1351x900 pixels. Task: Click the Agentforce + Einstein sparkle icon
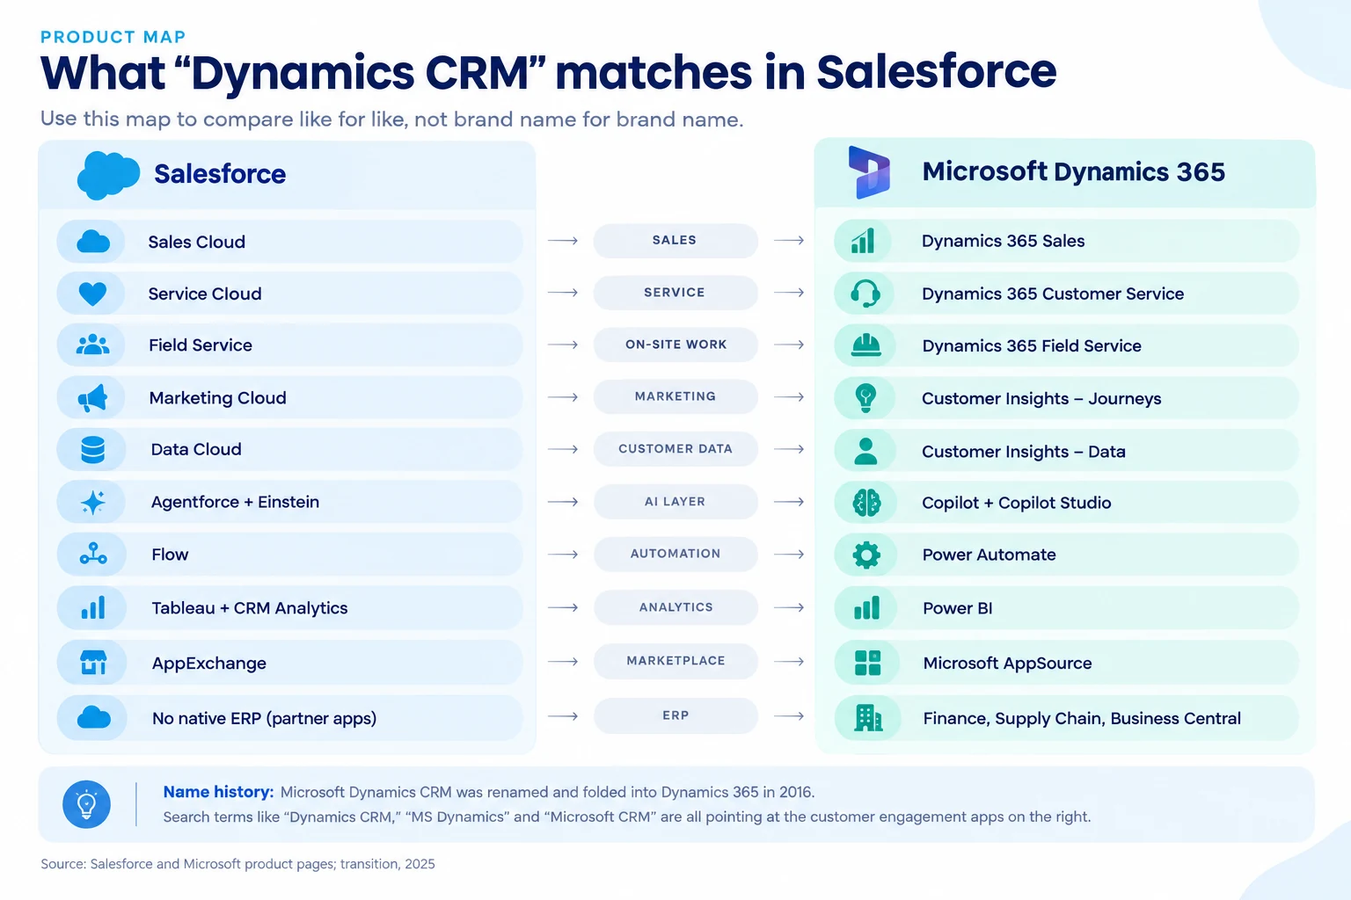[93, 502]
